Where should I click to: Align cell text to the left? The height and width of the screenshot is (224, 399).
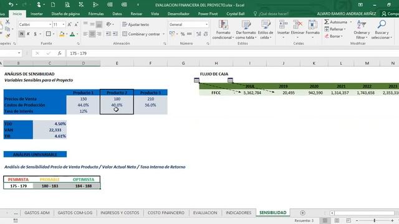[85, 34]
